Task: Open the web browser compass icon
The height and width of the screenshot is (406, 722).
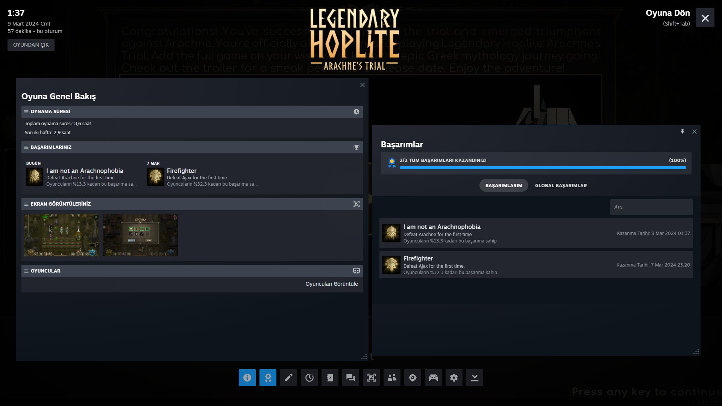Action: [x=413, y=377]
